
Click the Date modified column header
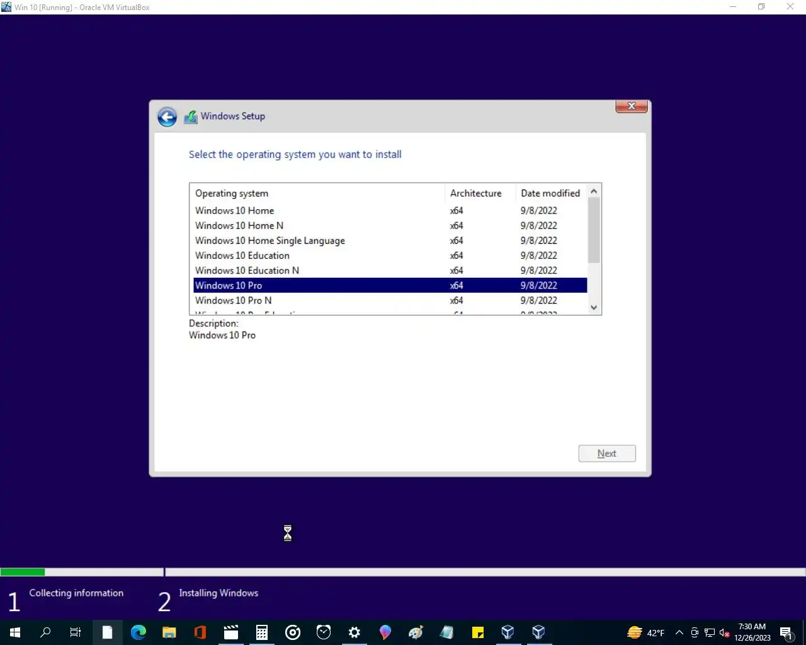tap(551, 193)
